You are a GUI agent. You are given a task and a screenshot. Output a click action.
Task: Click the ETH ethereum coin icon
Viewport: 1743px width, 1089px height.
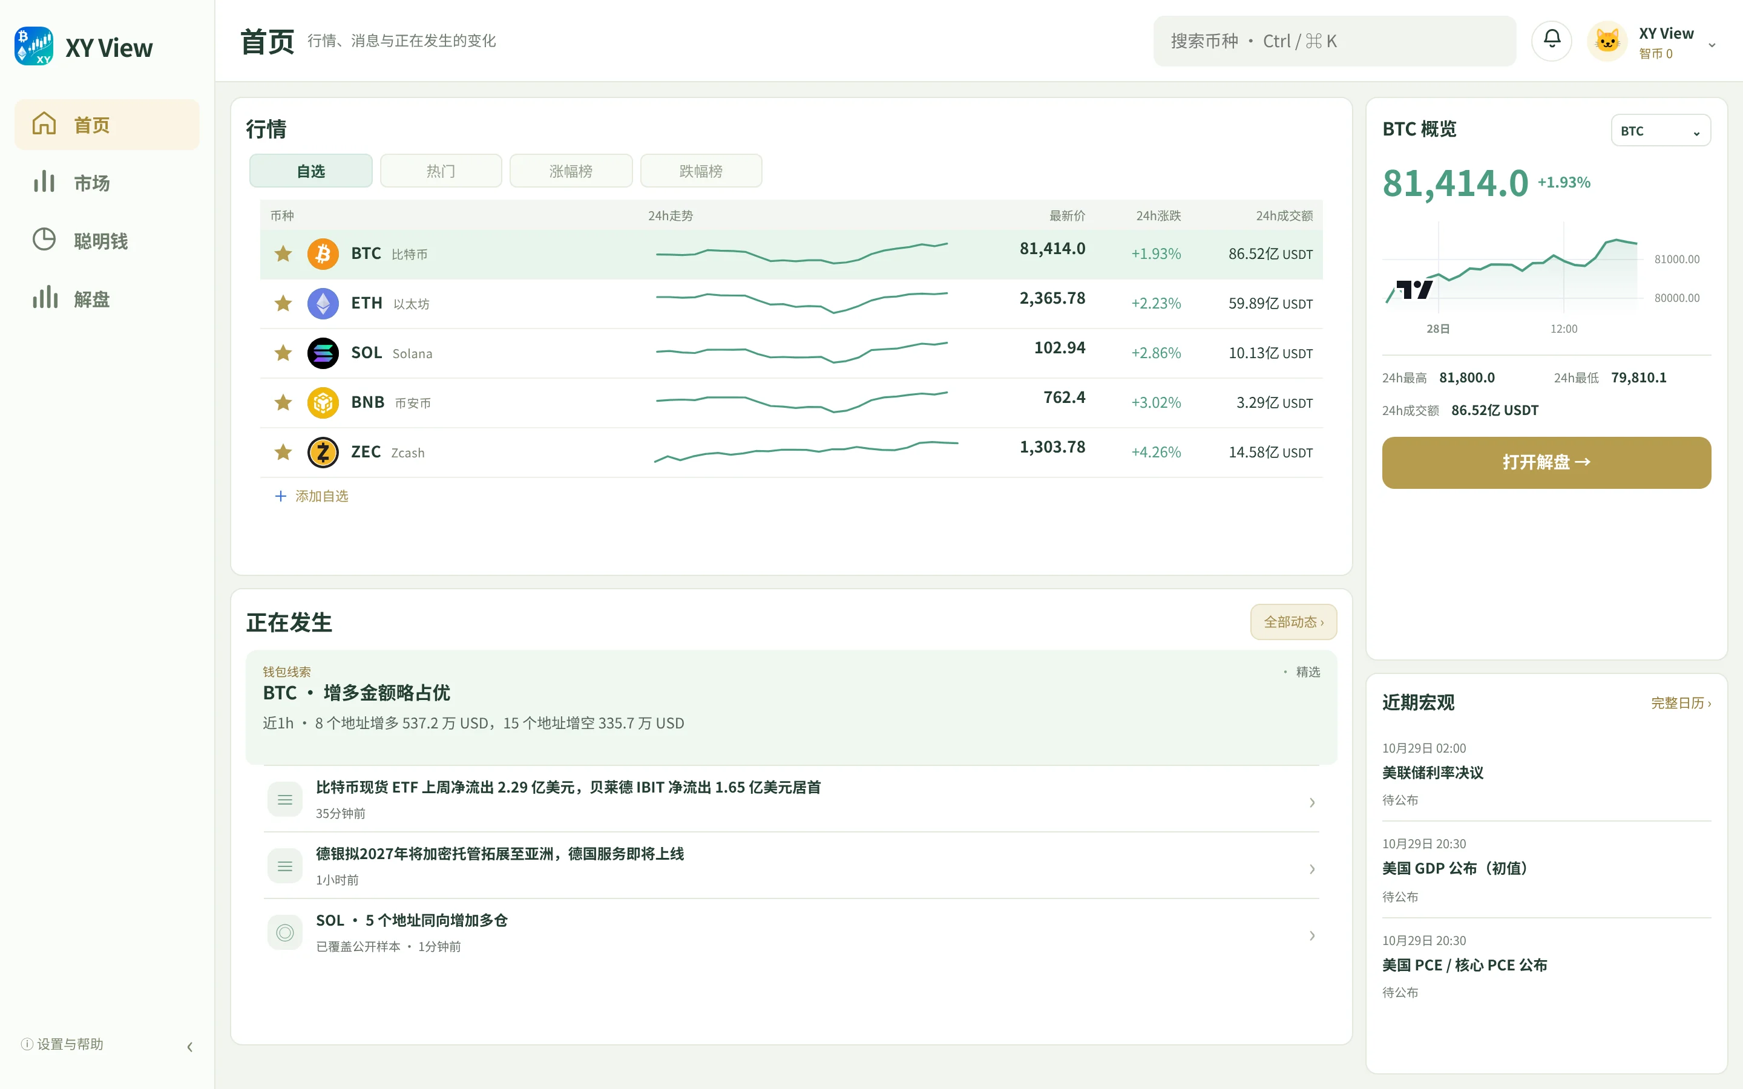tap(323, 303)
